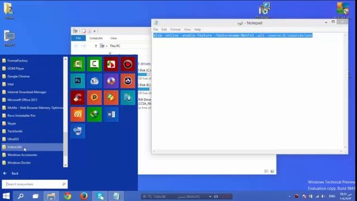The image size is (357, 201).
Task: Open the This PC desktop icon
Action: (9, 39)
